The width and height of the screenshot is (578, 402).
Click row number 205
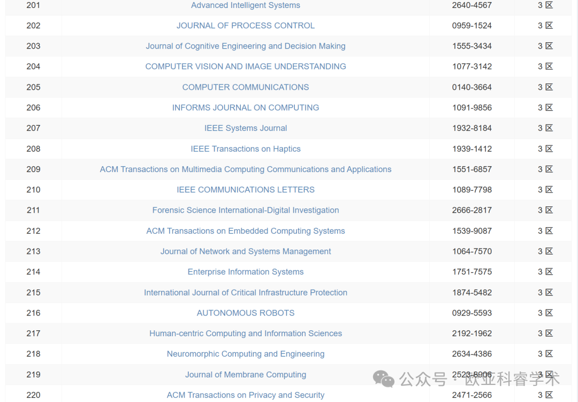[33, 87]
